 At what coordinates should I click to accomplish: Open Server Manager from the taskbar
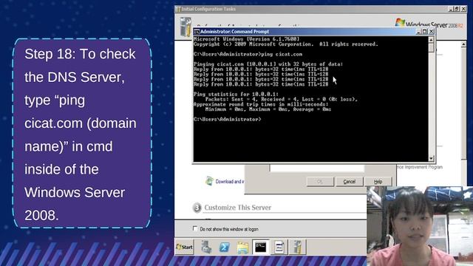[207, 247]
